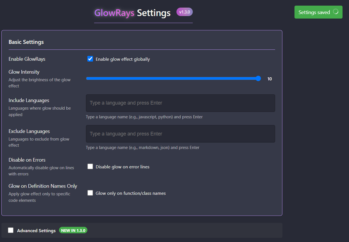The width and height of the screenshot is (349, 242).
Task: Click the Enable GlowRays label
Action: coord(27,59)
